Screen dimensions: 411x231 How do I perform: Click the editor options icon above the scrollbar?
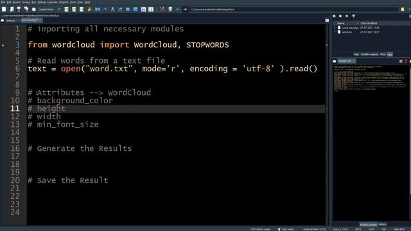pos(327,20)
